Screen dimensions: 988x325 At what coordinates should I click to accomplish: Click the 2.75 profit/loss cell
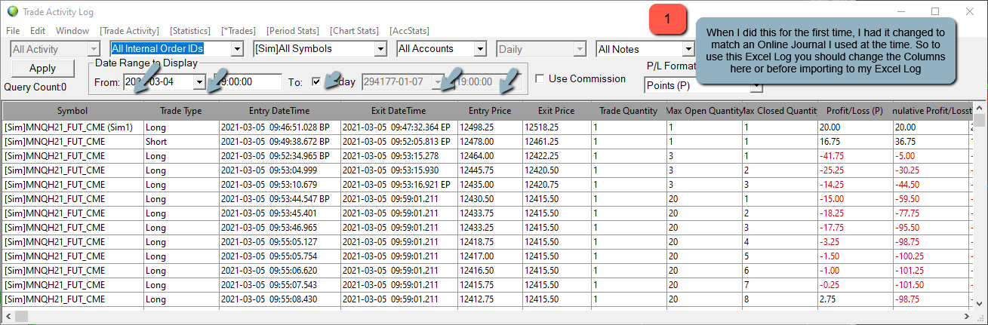(x=855, y=299)
